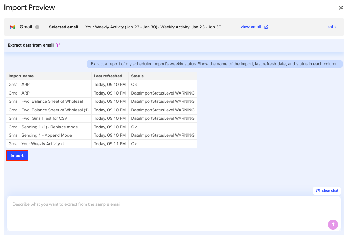347x238 pixels.
Task: Close the Import Preview with the X icon
Action: 341,7
